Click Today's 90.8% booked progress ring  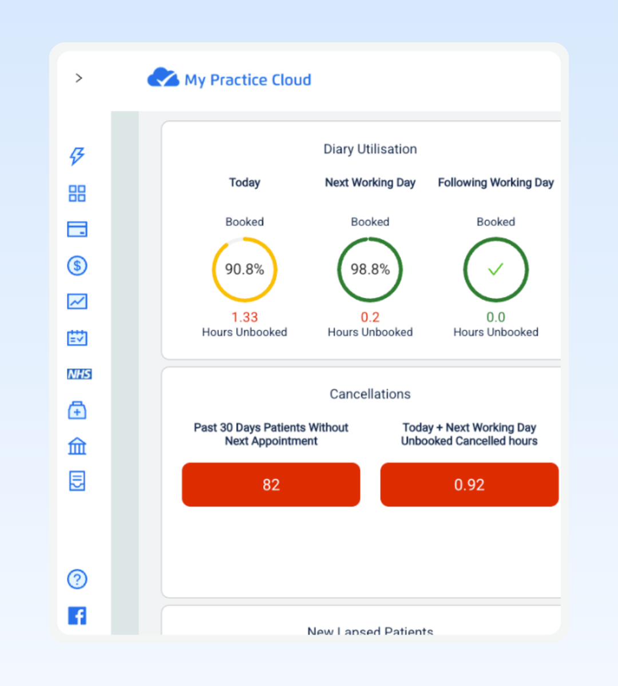[244, 269]
